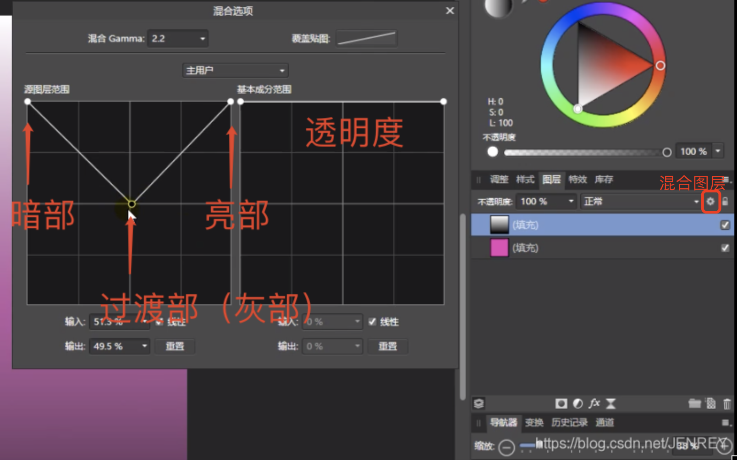Viewport: 737px width, 460px height.
Task: Switch to the 通道 tab
Action: (604, 422)
